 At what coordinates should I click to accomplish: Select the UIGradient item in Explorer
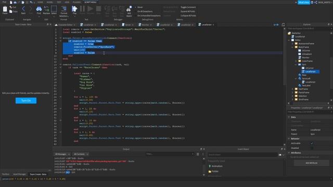click(x=306, y=54)
